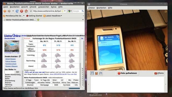Open the WetterMap weather thumbnail
The image size is (172, 97).
[12, 46]
